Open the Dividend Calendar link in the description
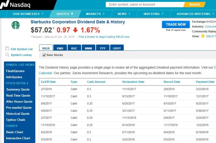 [46, 73]
